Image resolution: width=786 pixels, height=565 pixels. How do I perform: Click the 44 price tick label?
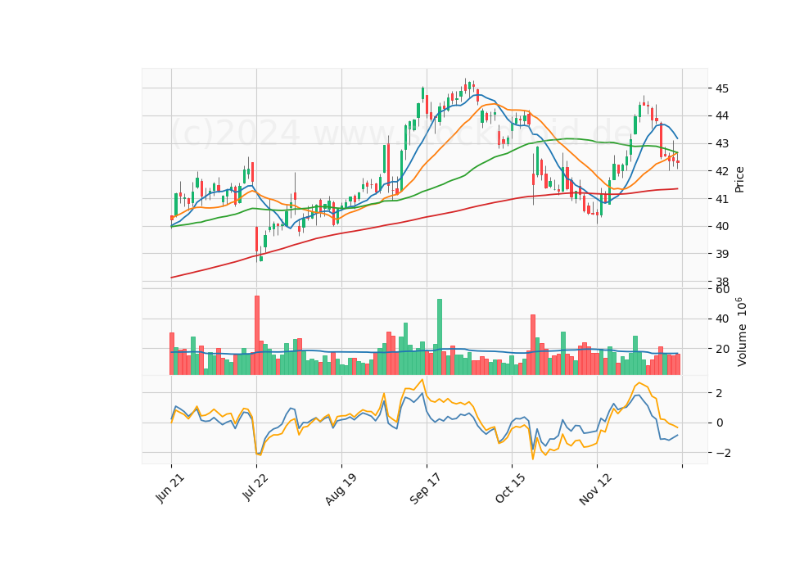[x=722, y=115]
